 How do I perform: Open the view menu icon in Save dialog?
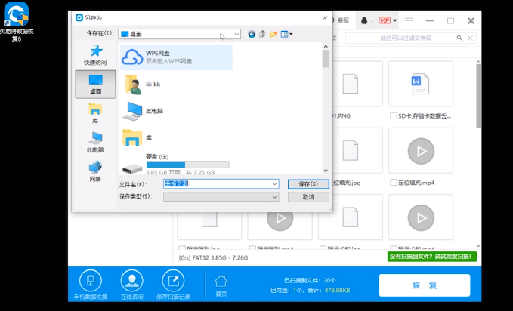click(286, 34)
